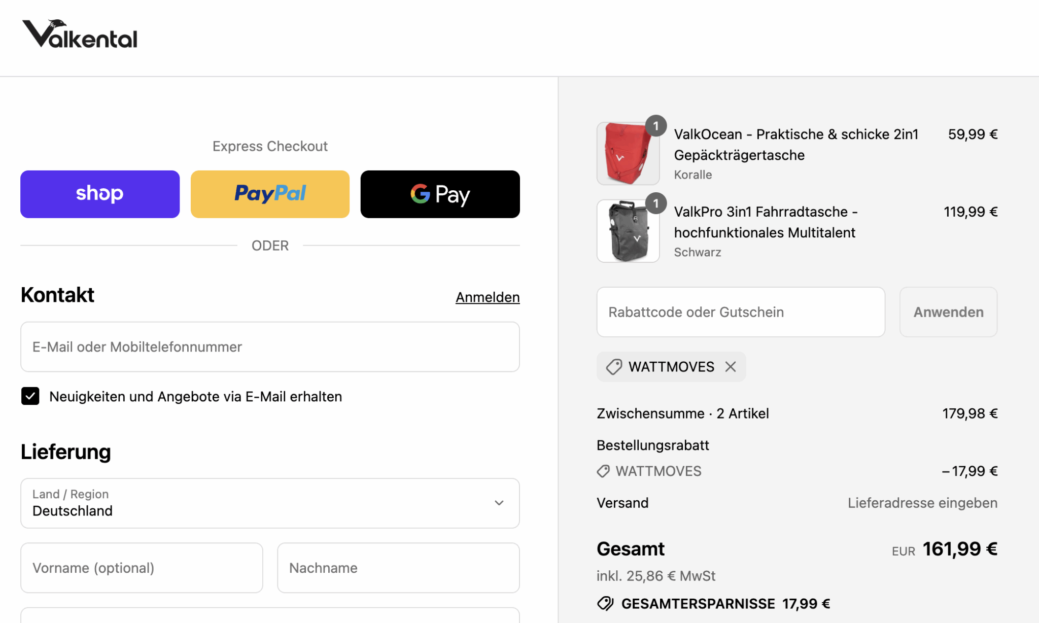Click the red ValkOcean bag thumbnail
This screenshot has width=1039, height=623.
click(628, 153)
